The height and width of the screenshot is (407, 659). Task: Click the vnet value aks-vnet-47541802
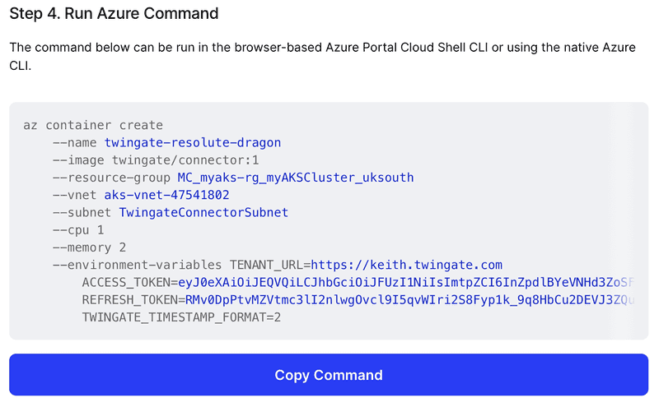click(x=167, y=195)
